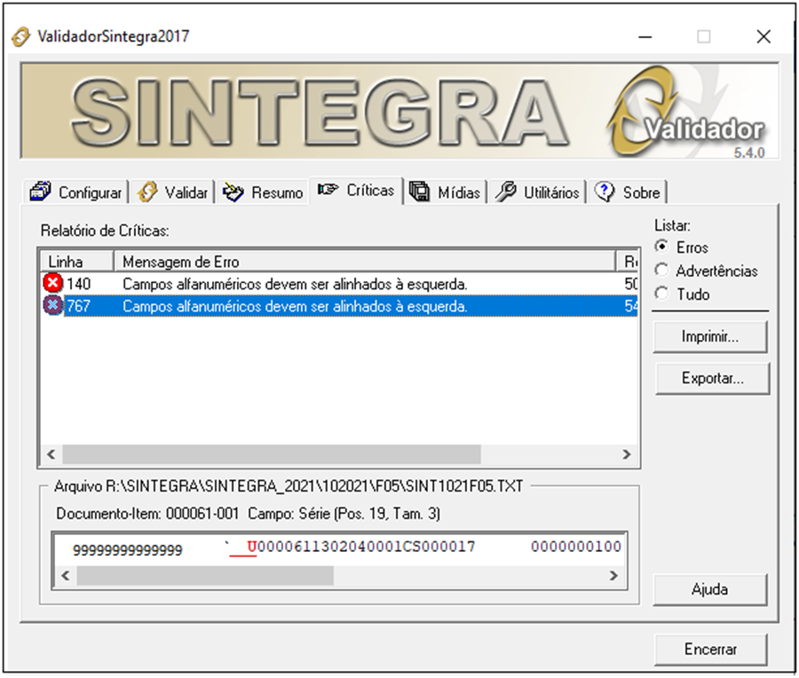Click the Imprimir... button
Viewport: 799px width, 678px height.
pos(710,336)
